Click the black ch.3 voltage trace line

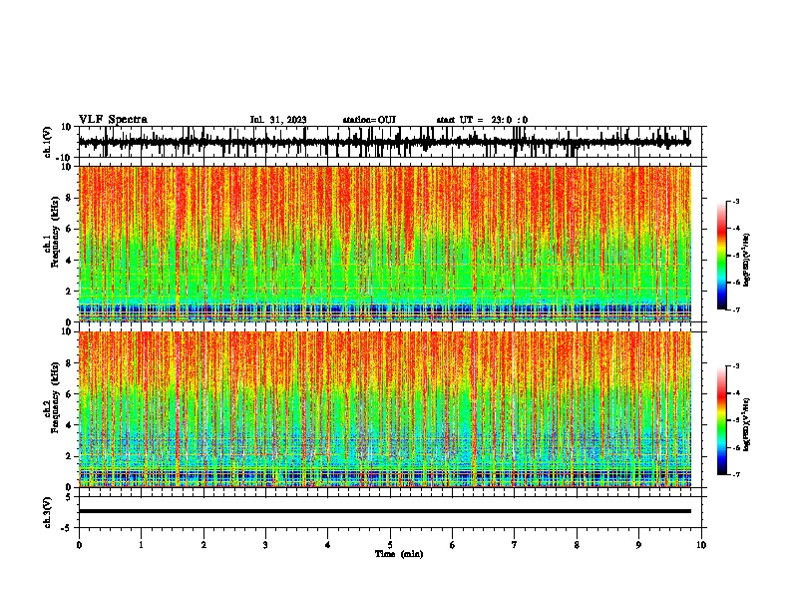[384, 511]
